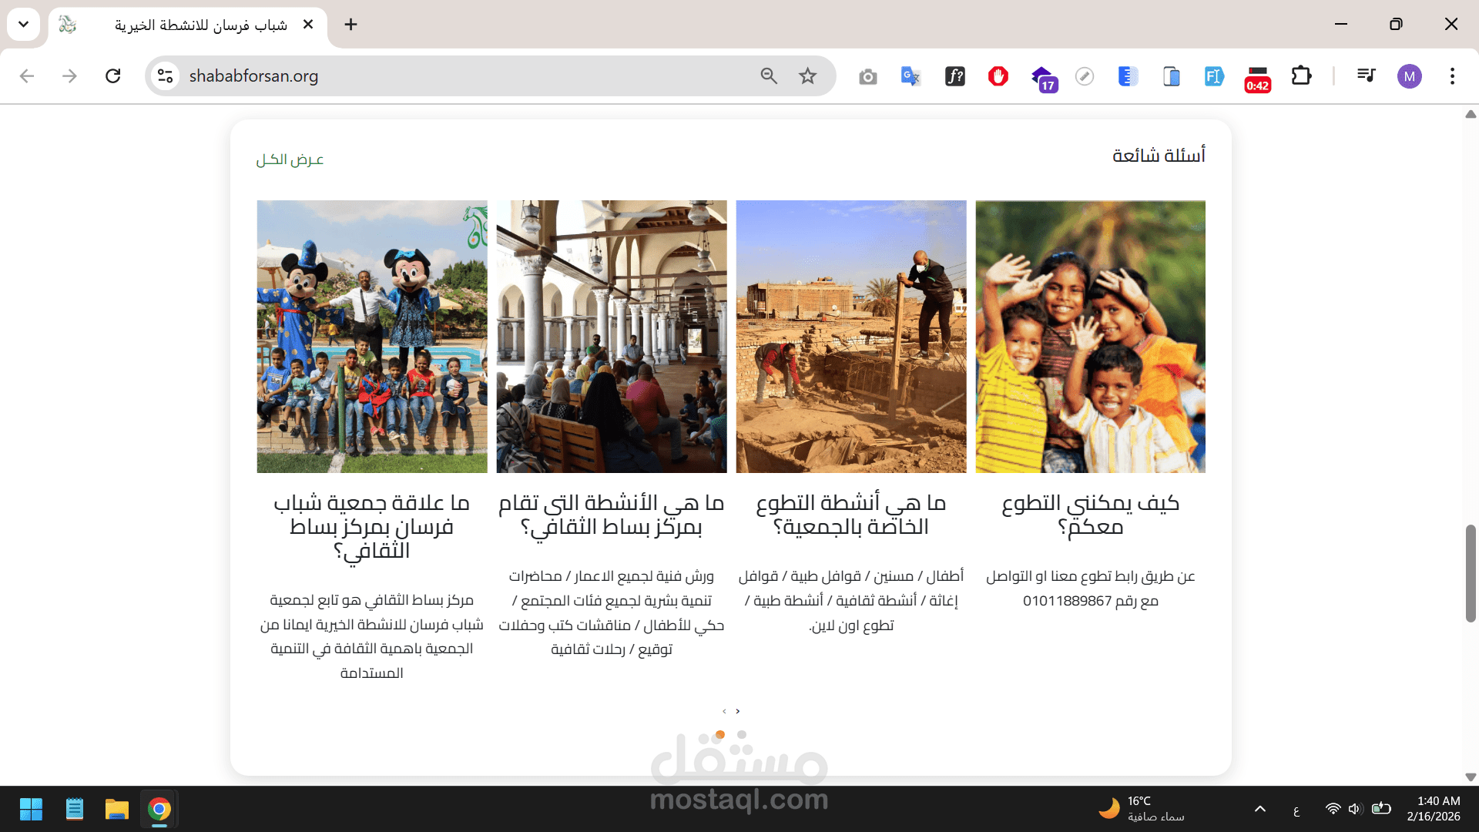Image resolution: width=1479 pixels, height=832 pixels.
Task: Expand the system tray hidden icons
Action: 1259,809
